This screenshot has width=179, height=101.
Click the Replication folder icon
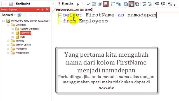click(13, 49)
